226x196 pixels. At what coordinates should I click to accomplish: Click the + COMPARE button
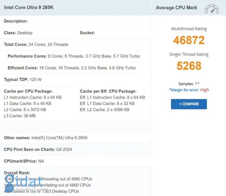point(189,104)
